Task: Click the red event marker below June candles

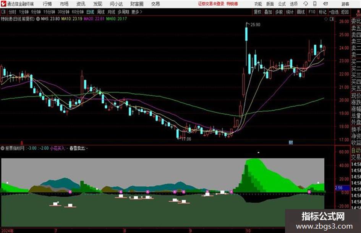Action: 22,143
